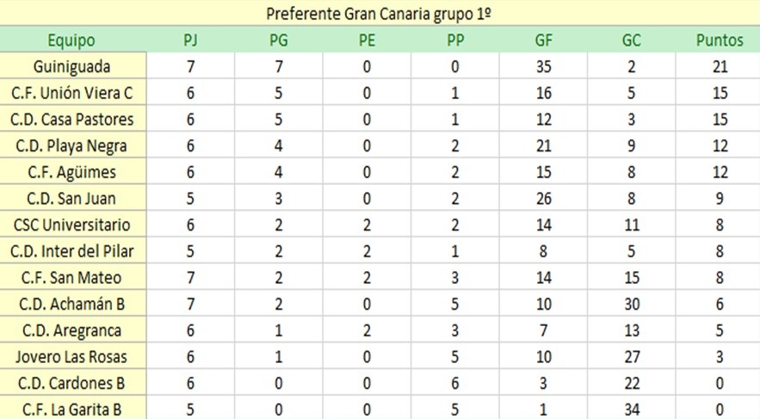Select the Jovero Las Rosas cell
Screen dimensions: 760x419
tap(72, 356)
